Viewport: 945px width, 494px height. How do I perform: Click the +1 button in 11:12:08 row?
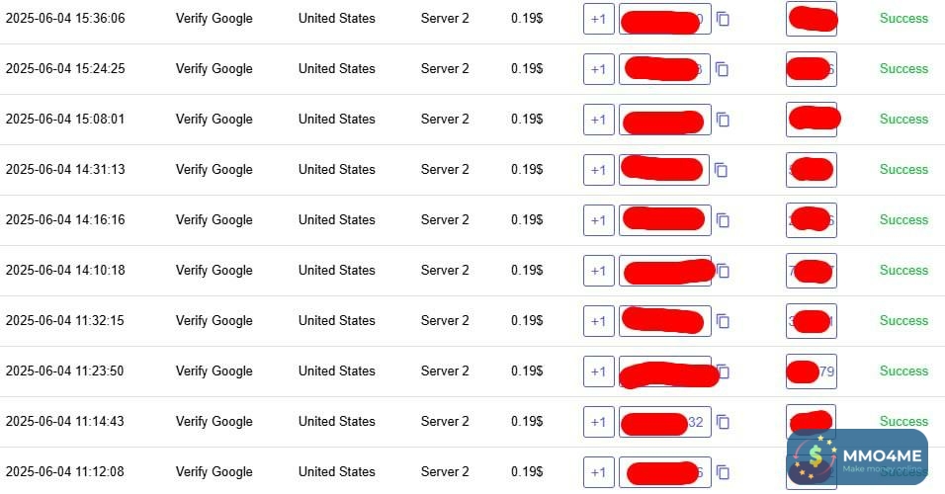(x=598, y=472)
